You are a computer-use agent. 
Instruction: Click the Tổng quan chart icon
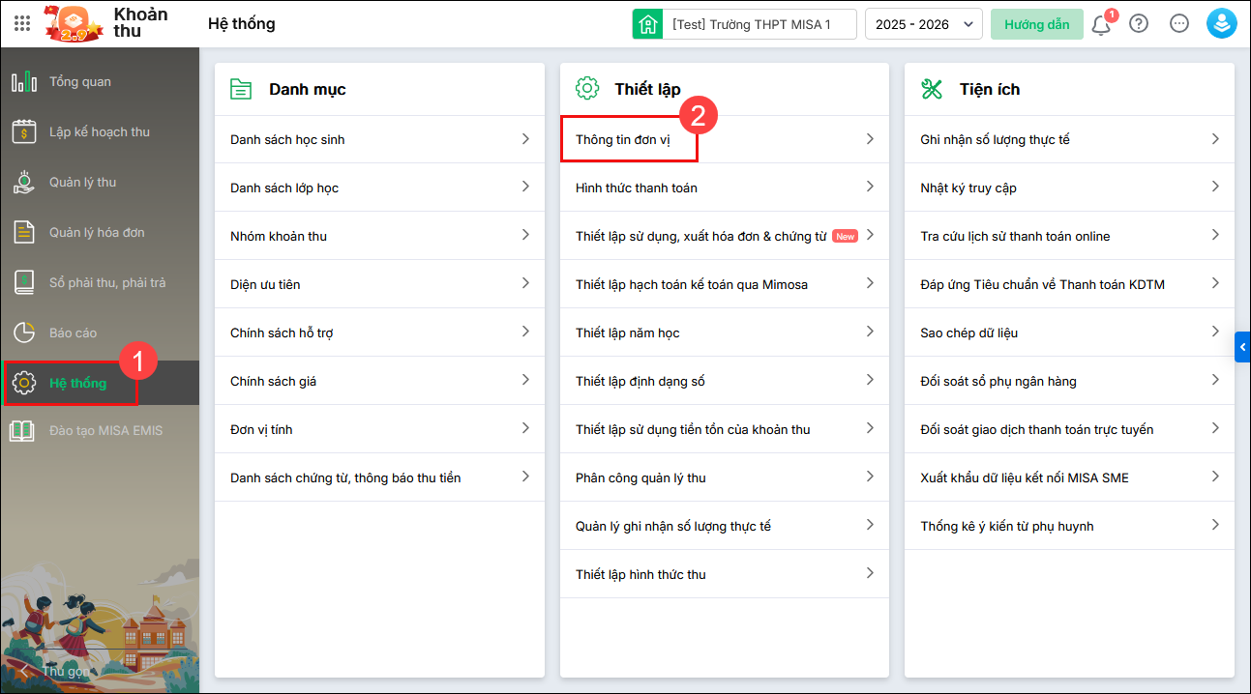click(x=24, y=81)
